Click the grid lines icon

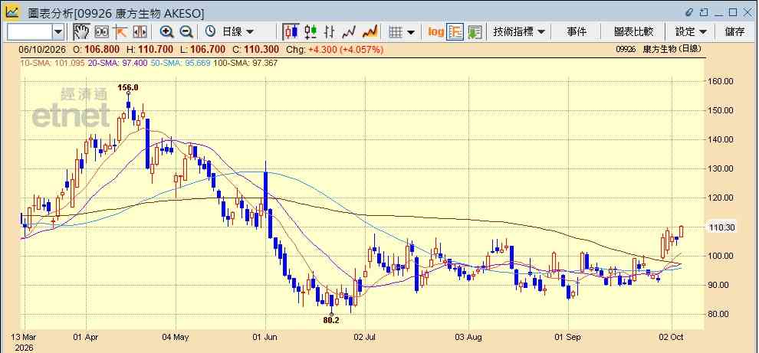(396, 32)
